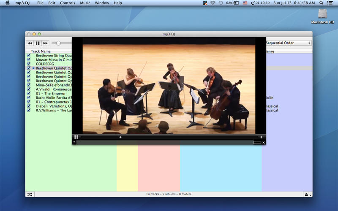Click the call timer 01:19:59 status item

click(260, 3)
